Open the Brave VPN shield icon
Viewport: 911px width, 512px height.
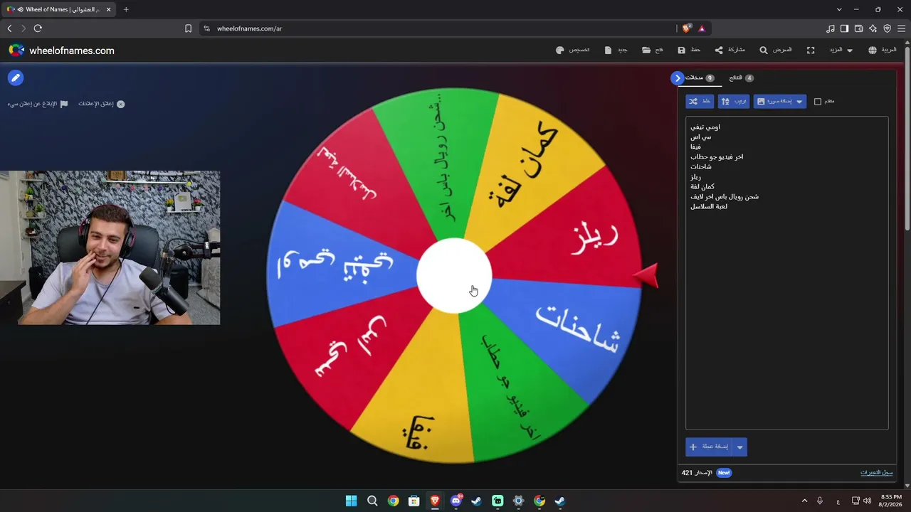(888, 28)
